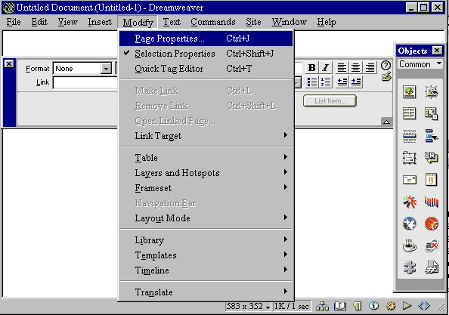The image size is (449, 315).
Task: Toggle Unordered List button
Action: click(x=312, y=82)
